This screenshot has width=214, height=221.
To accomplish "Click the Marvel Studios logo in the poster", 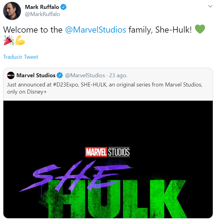I will 107,152.
